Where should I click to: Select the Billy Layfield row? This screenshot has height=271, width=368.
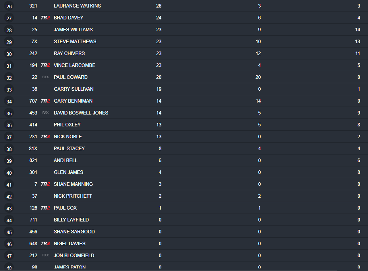tap(184, 220)
